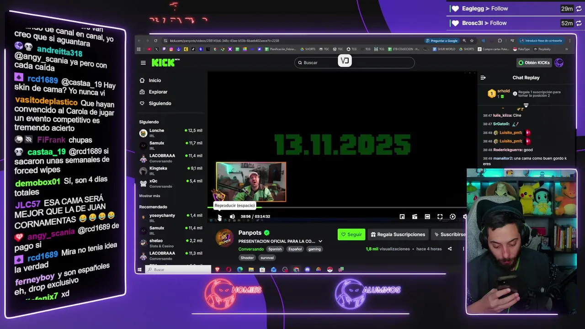Click the Panpots channel avatar

(x=224, y=238)
